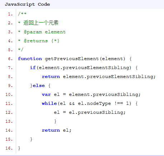Click line number "12." in the gutter
The image size is (164, 156).
9,112
